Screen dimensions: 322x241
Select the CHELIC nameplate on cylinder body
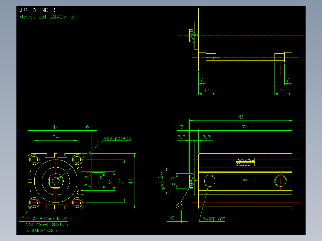coord(245,162)
